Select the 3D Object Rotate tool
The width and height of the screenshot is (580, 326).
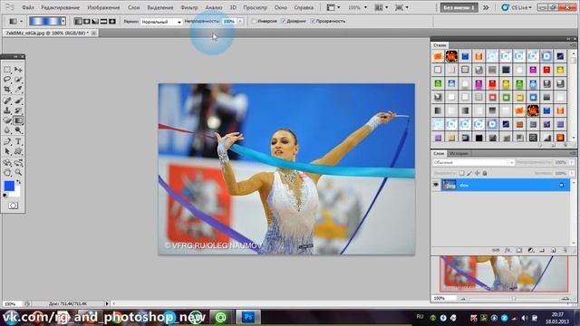(x=7, y=163)
